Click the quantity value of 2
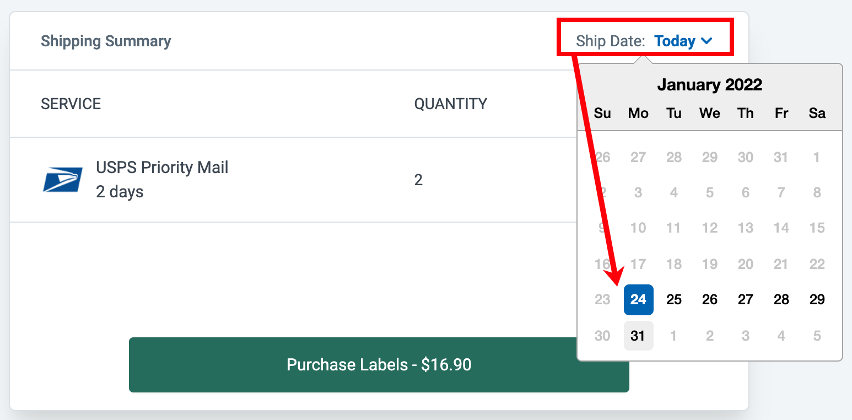852x420 pixels. click(419, 180)
